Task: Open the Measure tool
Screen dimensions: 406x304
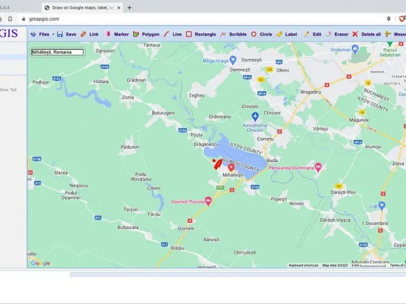Action: pos(395,34)
